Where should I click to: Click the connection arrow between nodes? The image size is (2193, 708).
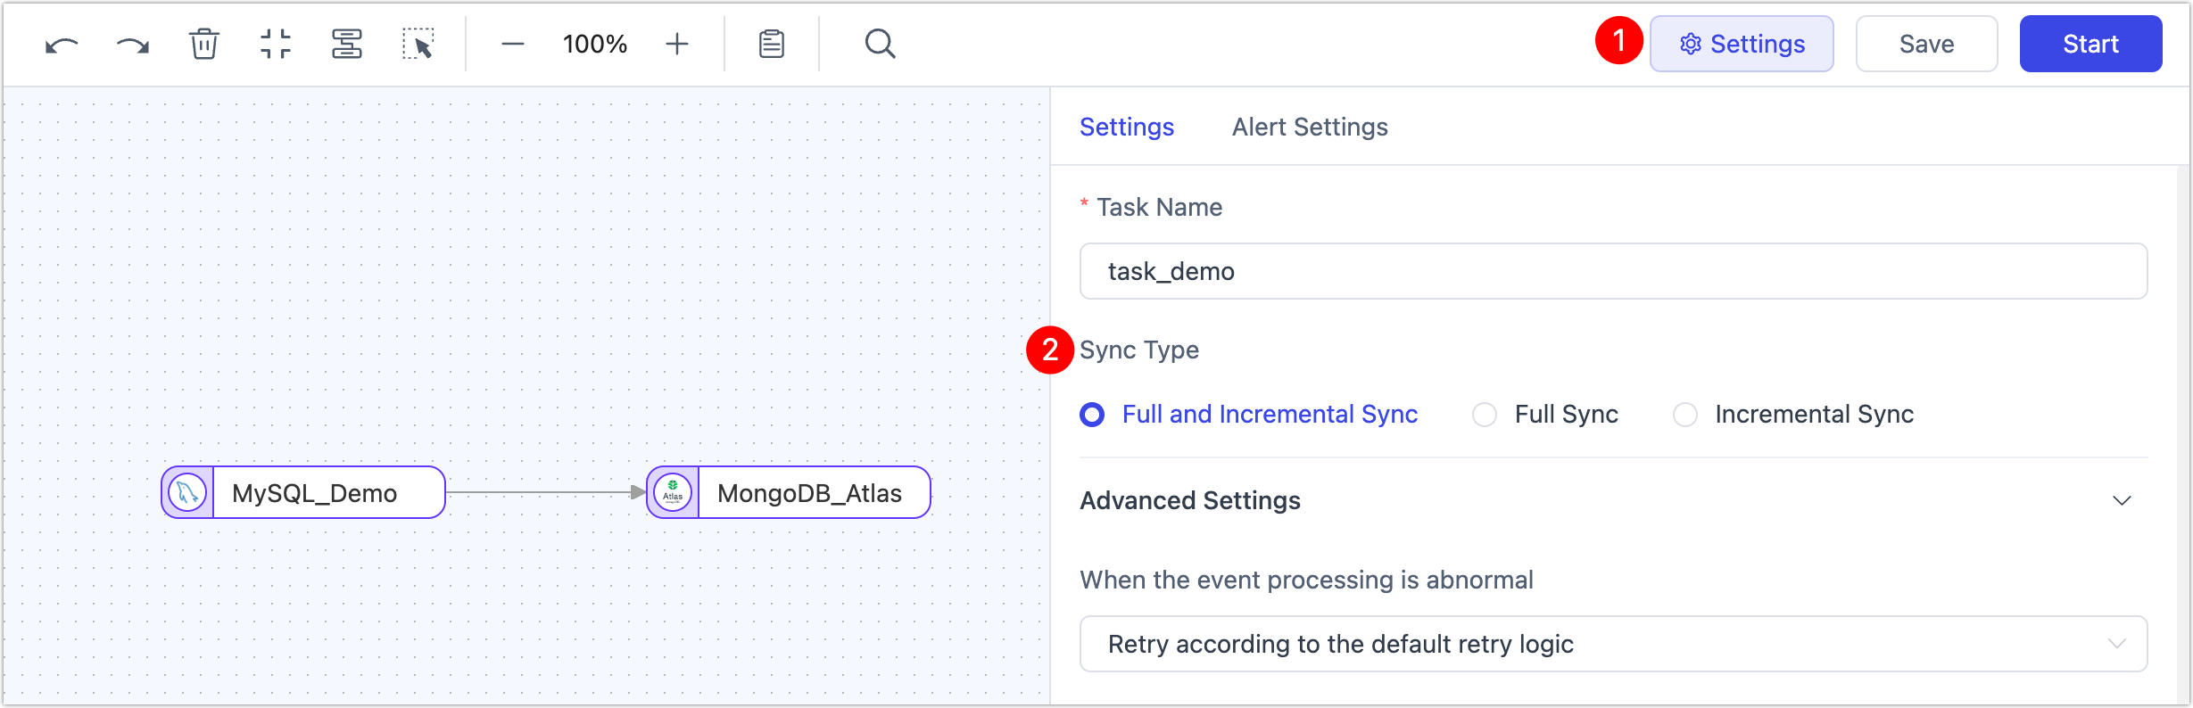[x=545, y=492]
